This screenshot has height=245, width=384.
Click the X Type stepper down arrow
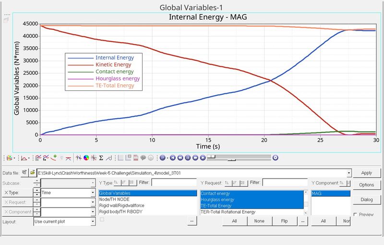tap(37, 195)
